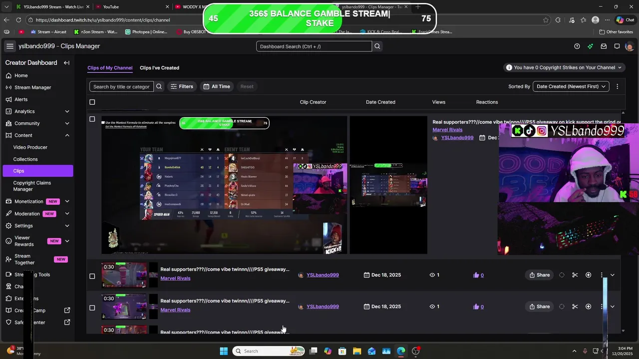Click dashed circle icon on red-thumbnail clip row

click(x=562, y=275)
